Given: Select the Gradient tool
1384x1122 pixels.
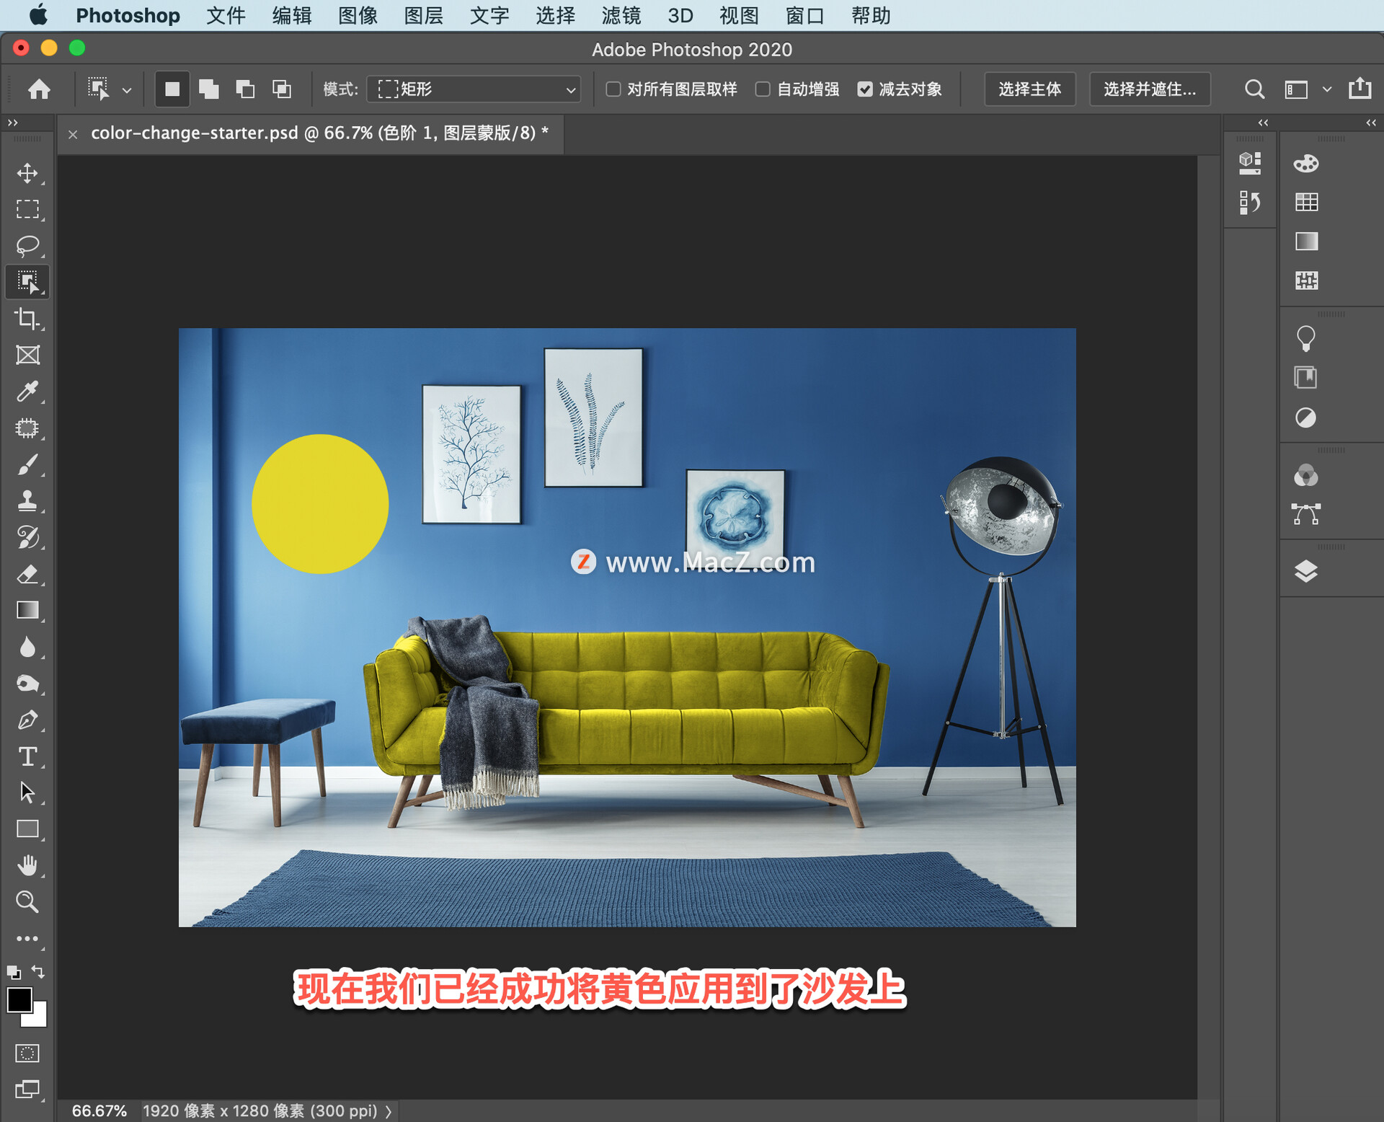Looking at the screenshot, I should (27, 610).
